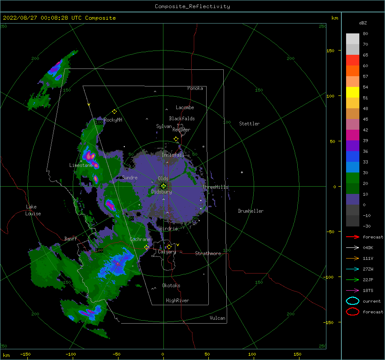Click the purple 36-39 dBZ swatch
Viewport: 385px width, 360px height.
[352, 146]
